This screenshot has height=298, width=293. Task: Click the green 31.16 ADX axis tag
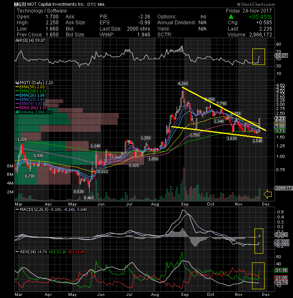pos(281,270)
